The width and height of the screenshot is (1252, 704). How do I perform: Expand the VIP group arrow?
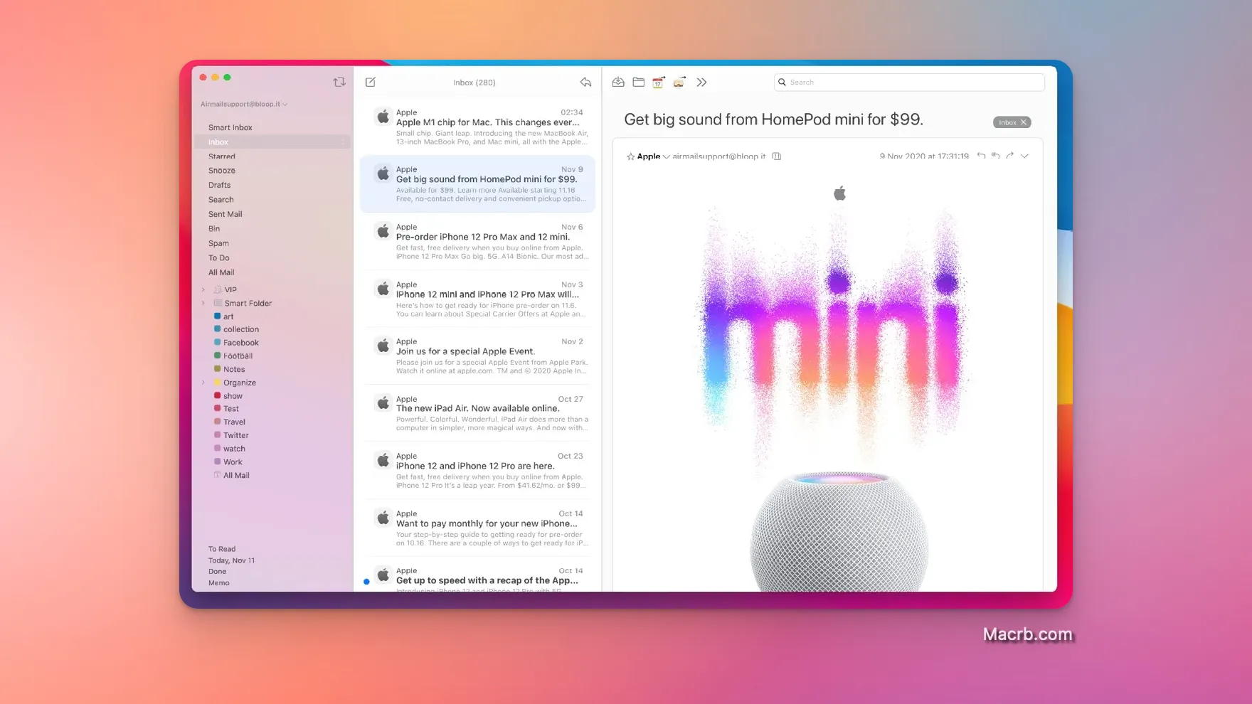pos(203,289)
